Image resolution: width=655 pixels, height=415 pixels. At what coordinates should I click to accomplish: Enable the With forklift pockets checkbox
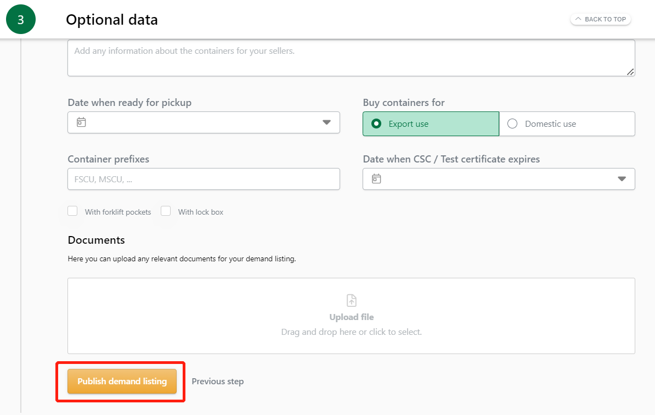coord(72,211)
